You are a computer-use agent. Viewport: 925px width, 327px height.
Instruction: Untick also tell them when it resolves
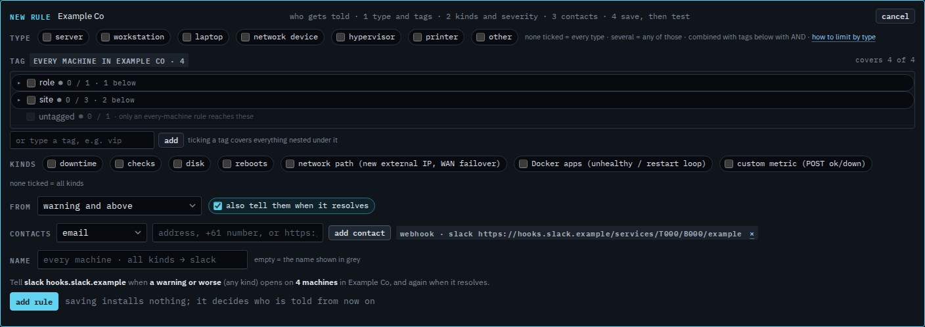[x=218, y=206]
